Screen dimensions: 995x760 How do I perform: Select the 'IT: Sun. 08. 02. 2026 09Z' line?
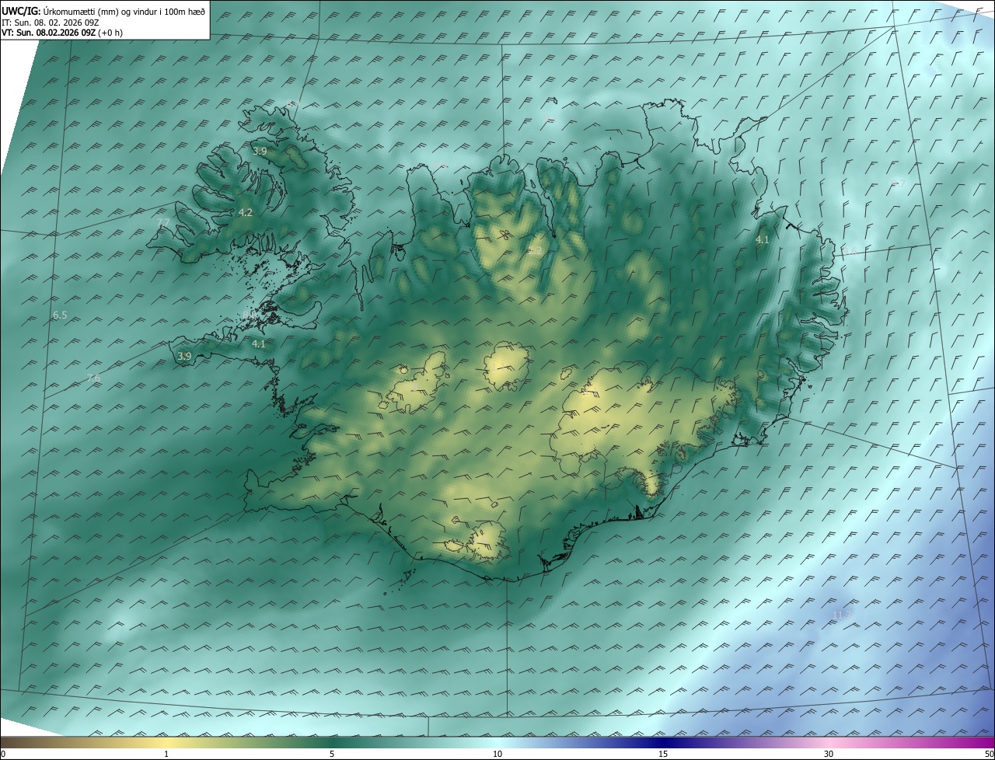tap(51, 22)
